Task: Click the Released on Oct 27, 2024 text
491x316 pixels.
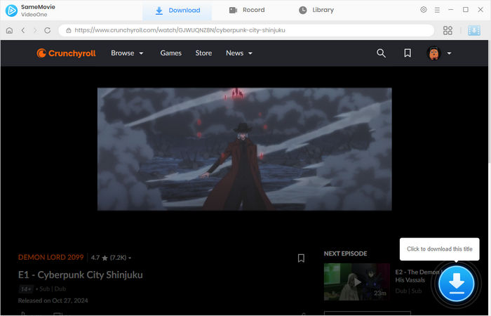Action: coord(53,301)
